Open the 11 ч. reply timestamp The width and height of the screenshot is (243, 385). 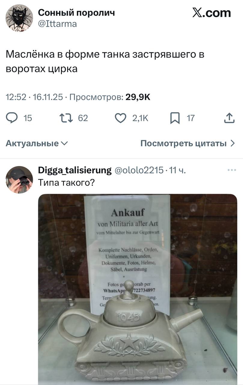(x=178, y=171)
